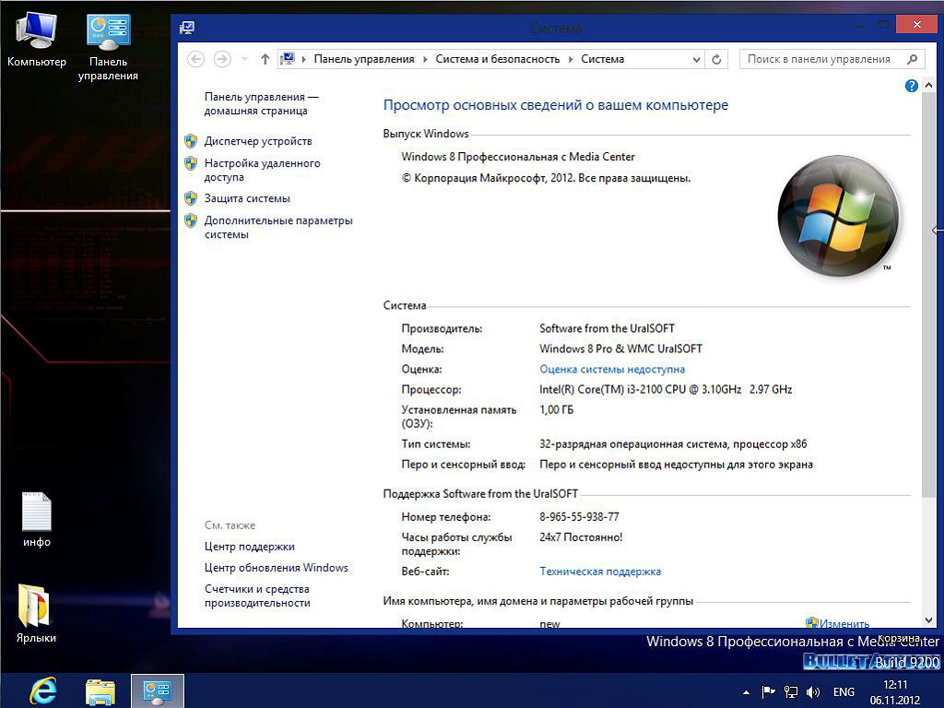The image size is (944, 708).
Task: Switch input language ENG indicator
Action: point(844,692)
